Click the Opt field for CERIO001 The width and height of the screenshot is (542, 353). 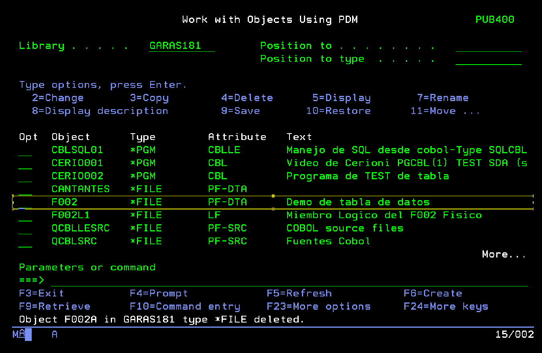tap(25, 163)
